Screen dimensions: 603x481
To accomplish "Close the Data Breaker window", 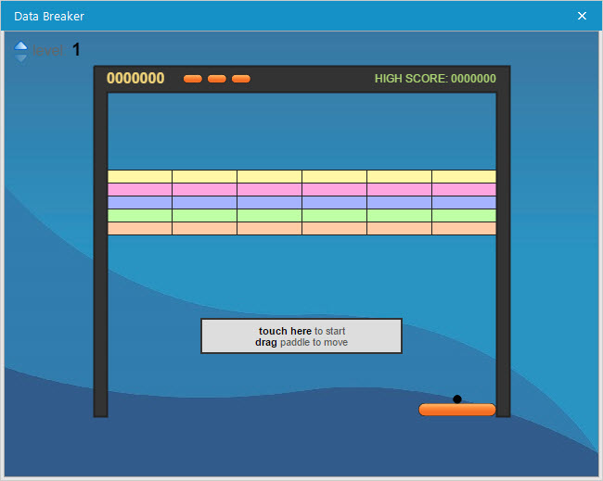I will point(582,16).
